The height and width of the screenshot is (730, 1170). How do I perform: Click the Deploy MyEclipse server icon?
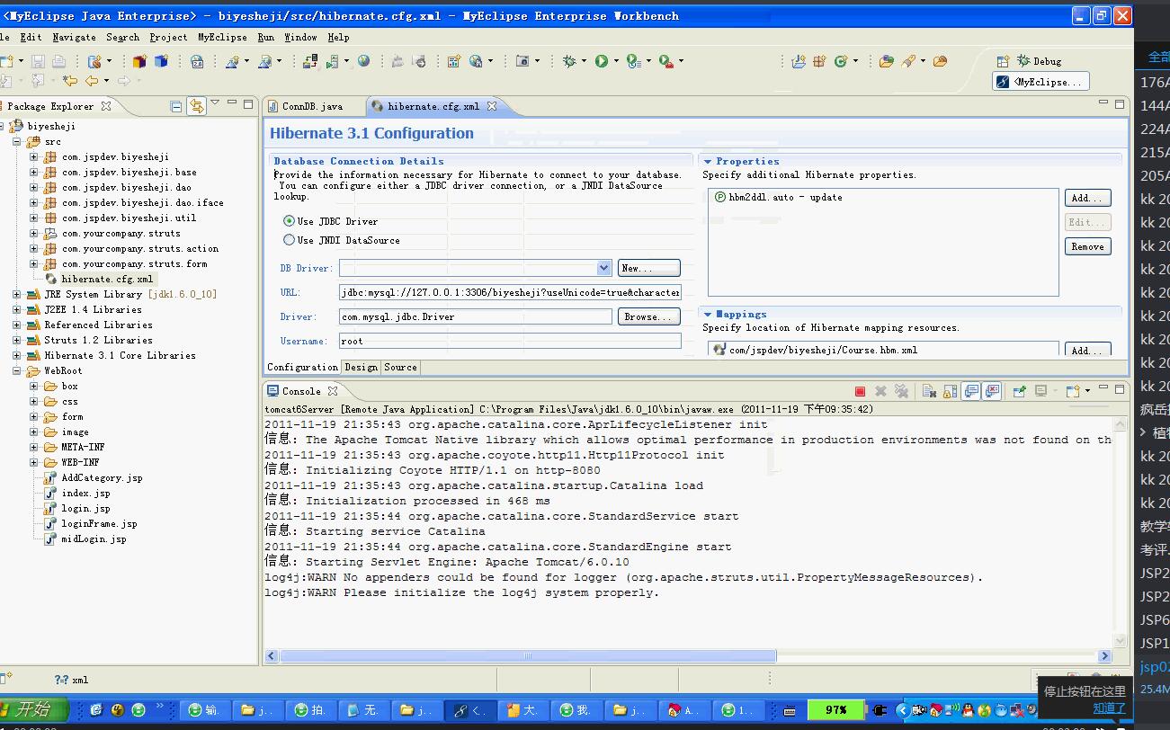310,60
